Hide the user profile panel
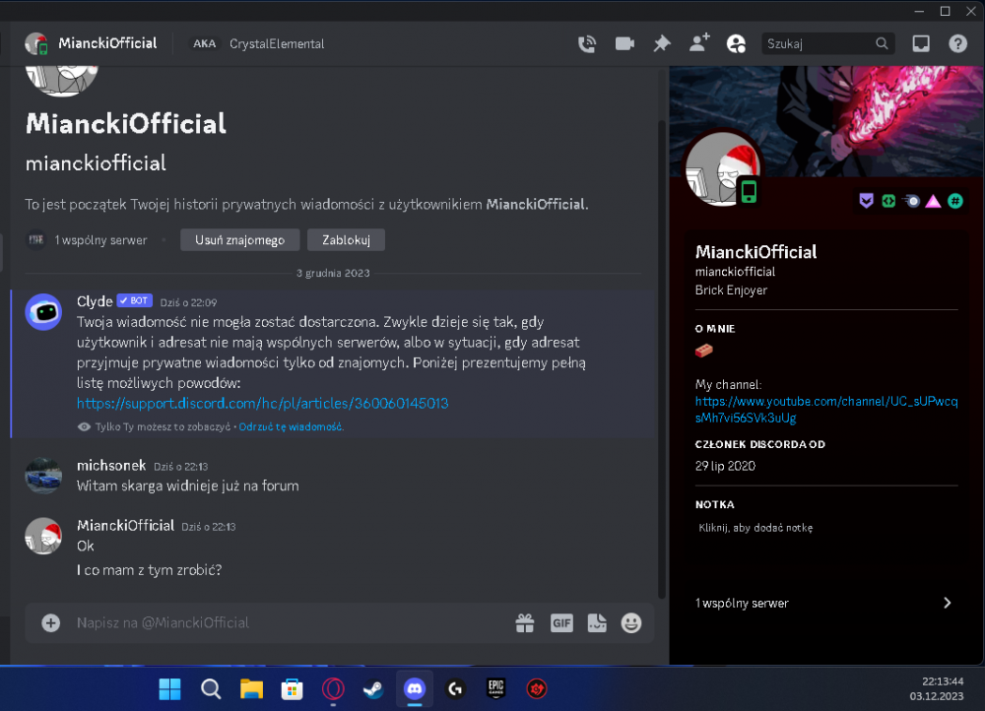The height and width of the screenshot is (711, 985). click(x=736, y=44)
